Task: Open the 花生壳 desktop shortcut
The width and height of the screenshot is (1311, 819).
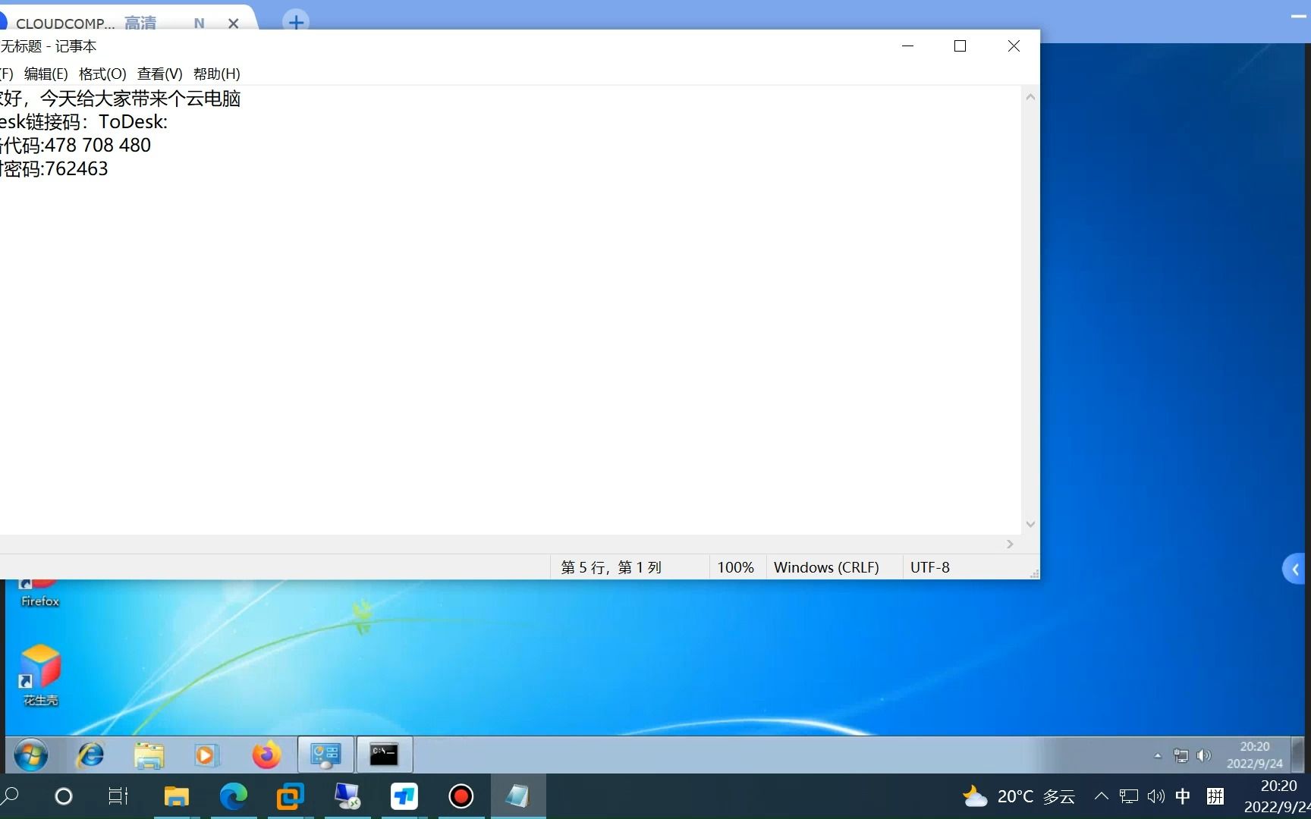Action: [40, 675]
